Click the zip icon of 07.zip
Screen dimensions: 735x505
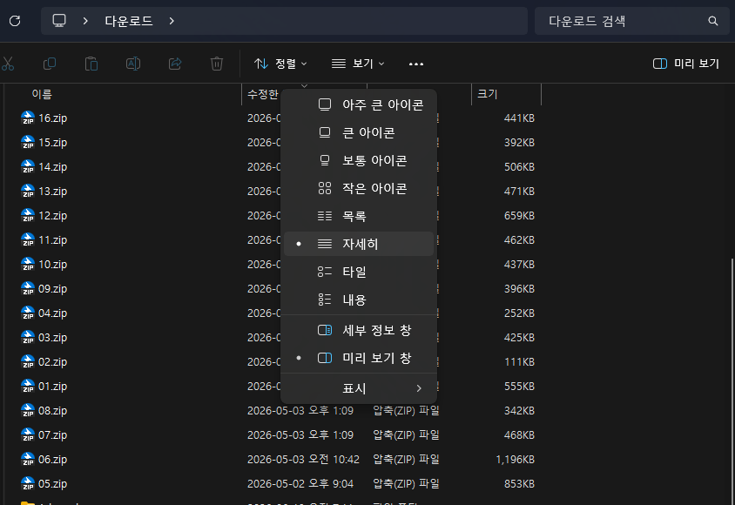(x=28, y=434)
